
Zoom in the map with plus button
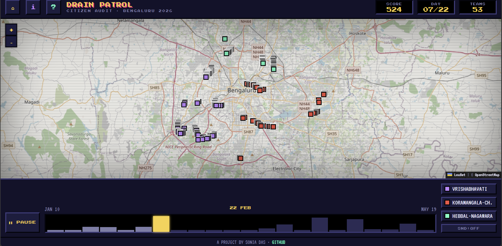point(11,30)
